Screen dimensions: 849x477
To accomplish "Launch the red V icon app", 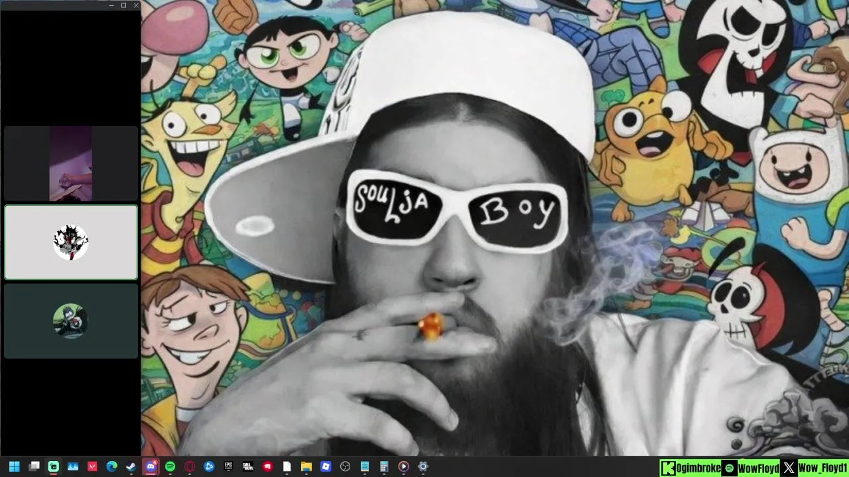I will (x=92, y=466).
